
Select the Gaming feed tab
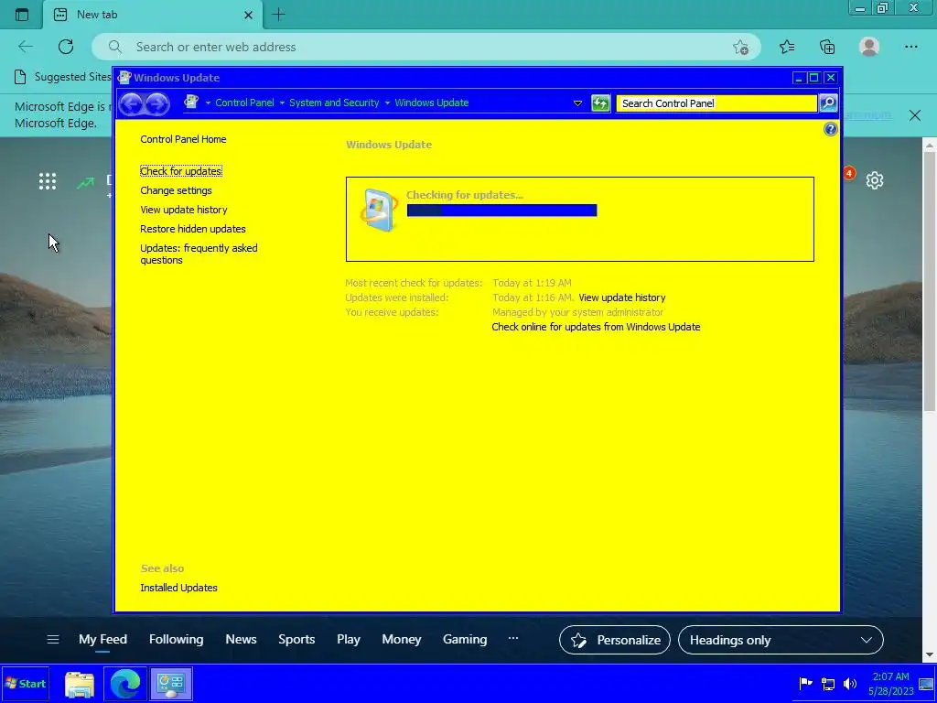click(464, 639)
